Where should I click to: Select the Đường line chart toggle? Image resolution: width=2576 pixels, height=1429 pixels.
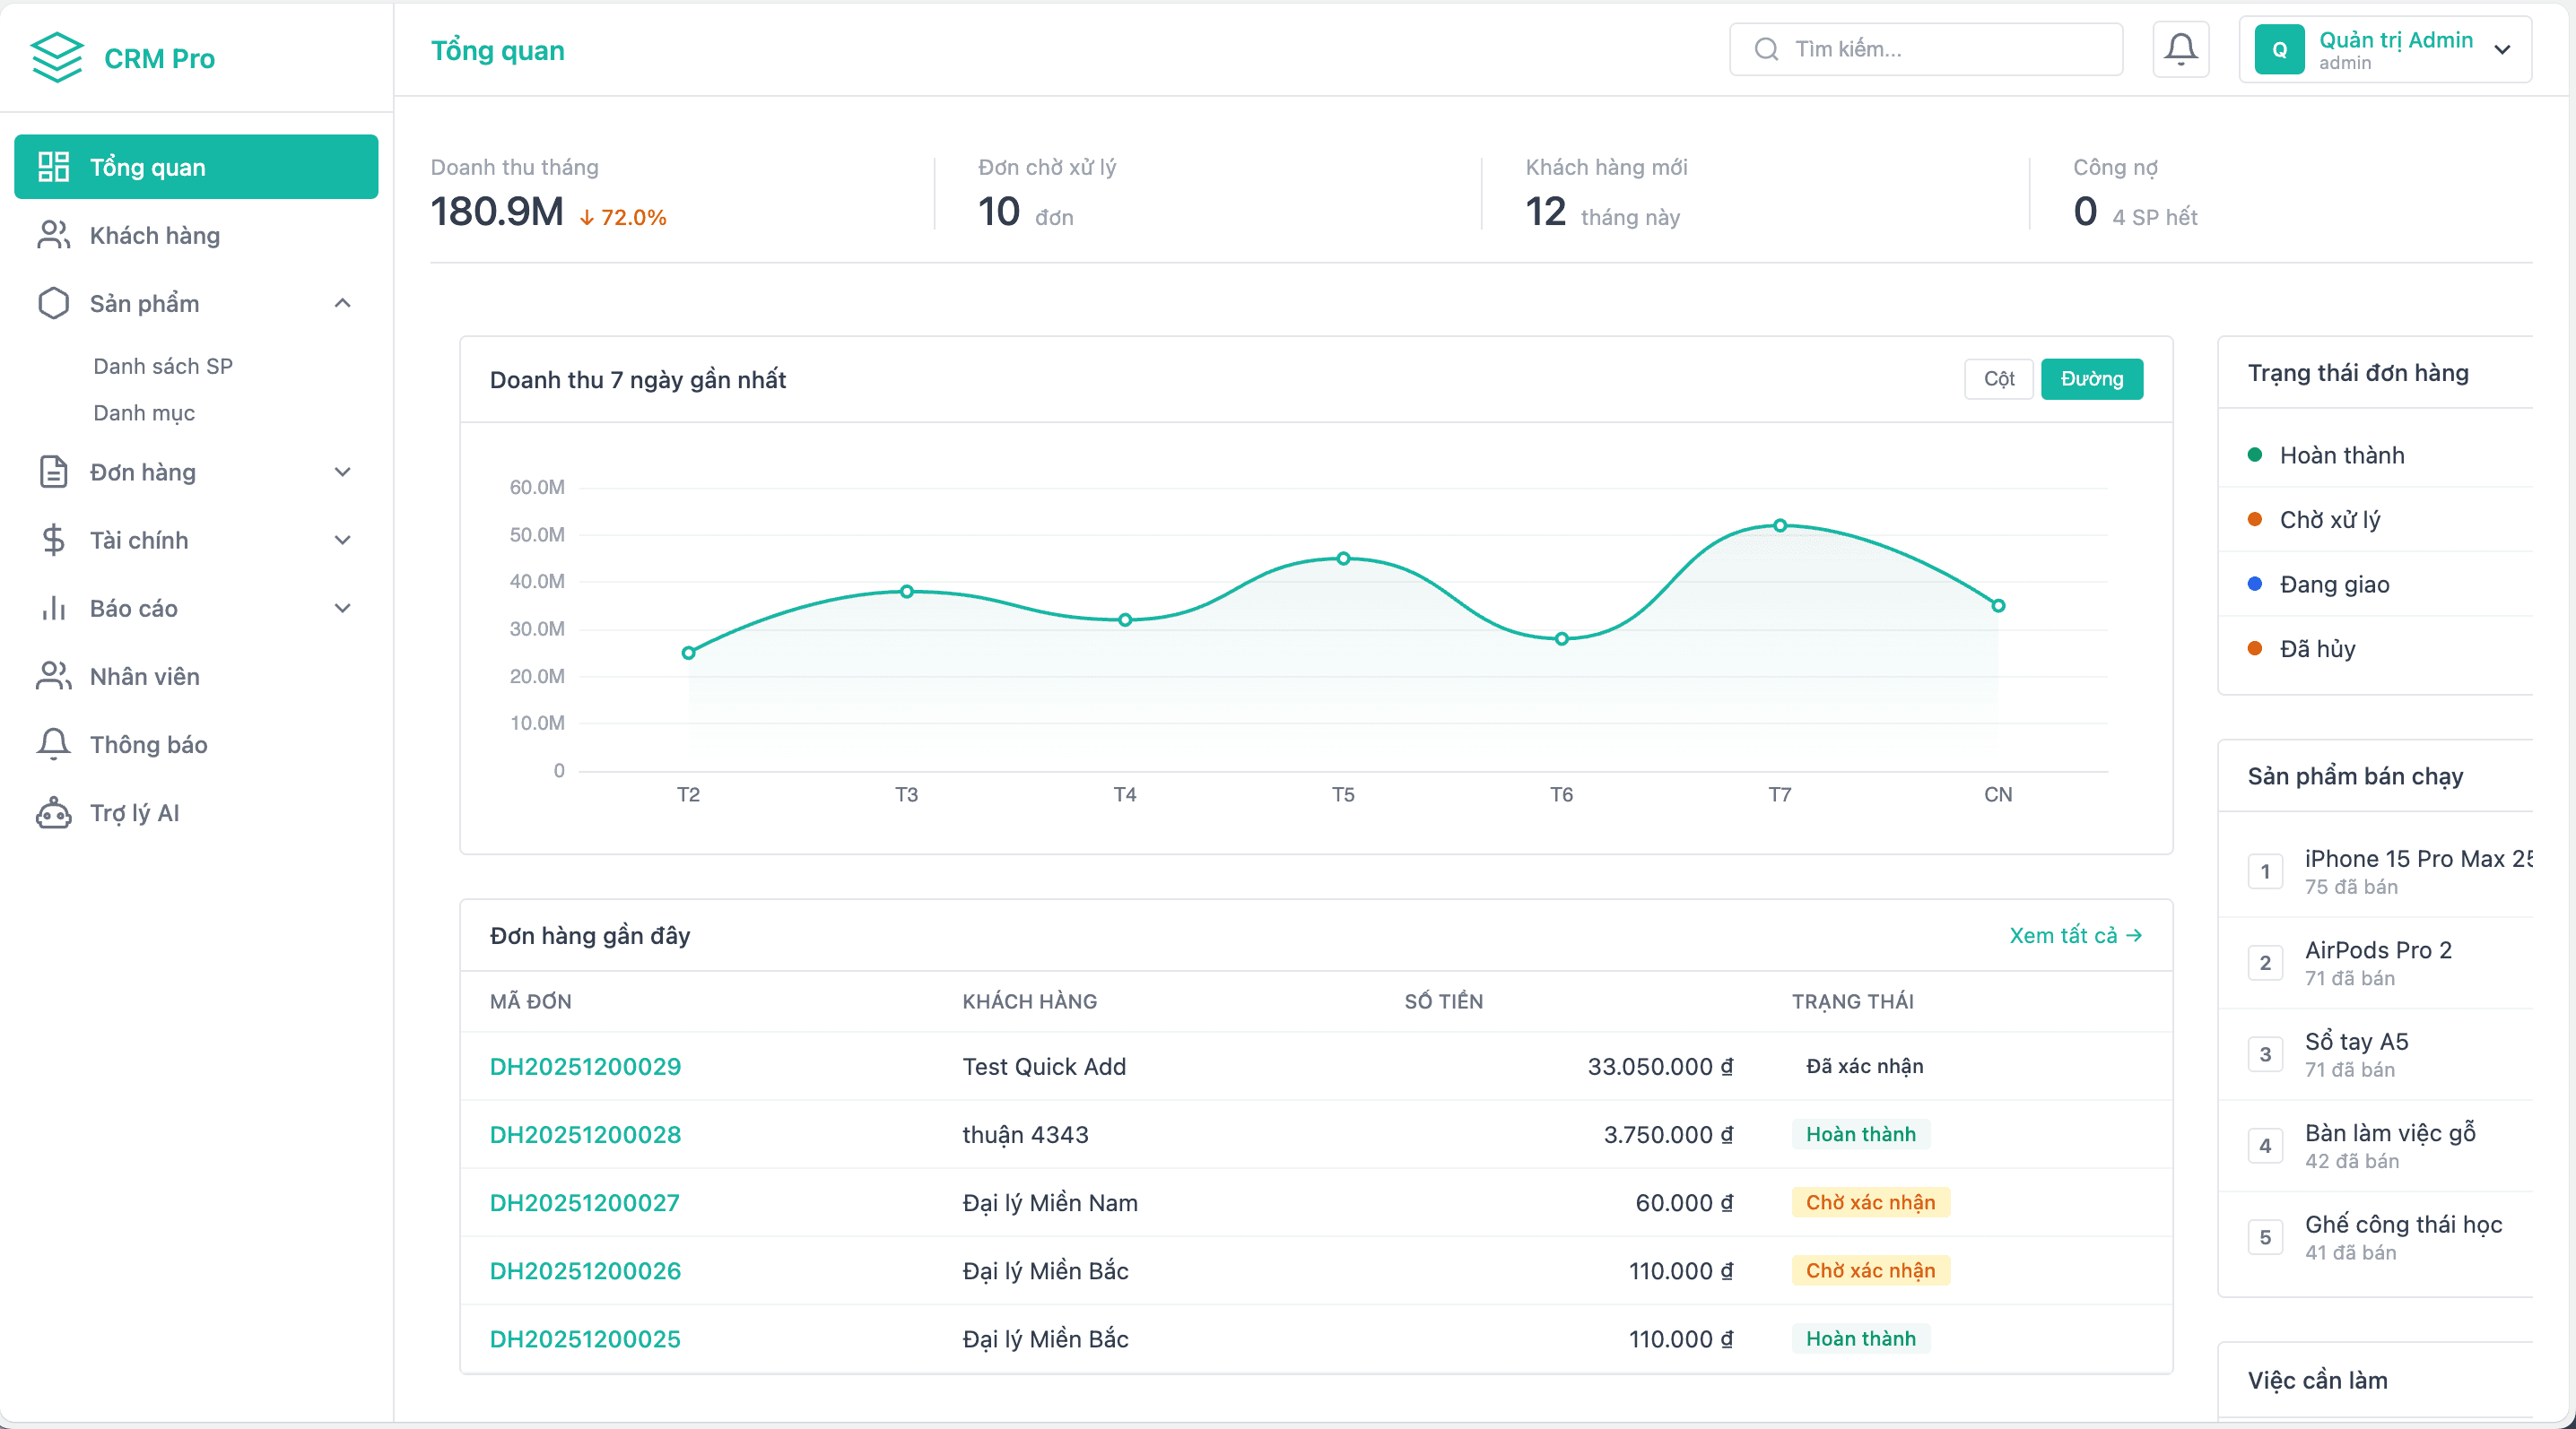(2091, 378)
